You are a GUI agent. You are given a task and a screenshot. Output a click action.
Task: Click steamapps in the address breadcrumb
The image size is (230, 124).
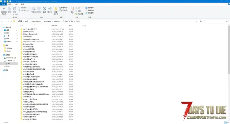[47, 21]
